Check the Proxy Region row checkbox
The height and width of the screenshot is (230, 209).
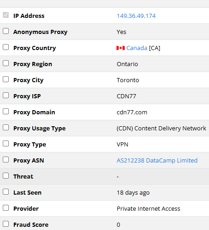(x=6, y=63)
